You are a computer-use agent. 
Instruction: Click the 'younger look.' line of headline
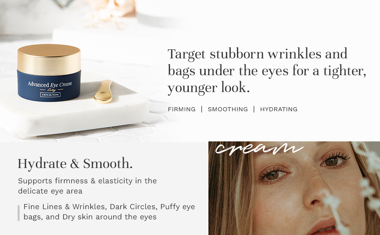(x=209, y=88)
